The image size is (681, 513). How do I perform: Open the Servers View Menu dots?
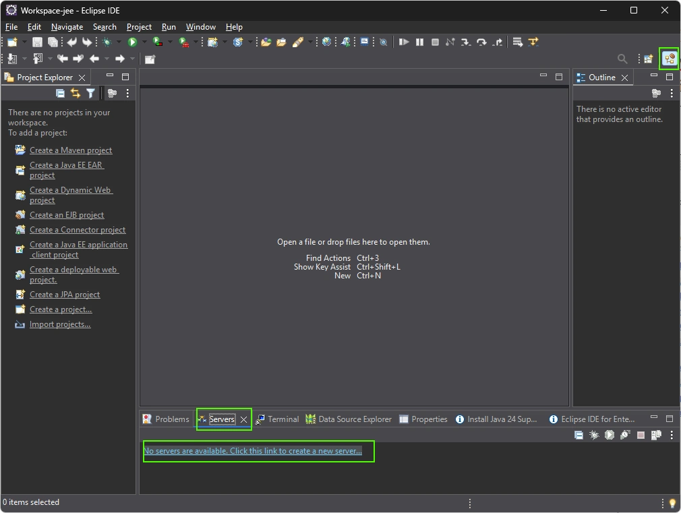coord(672,435)
